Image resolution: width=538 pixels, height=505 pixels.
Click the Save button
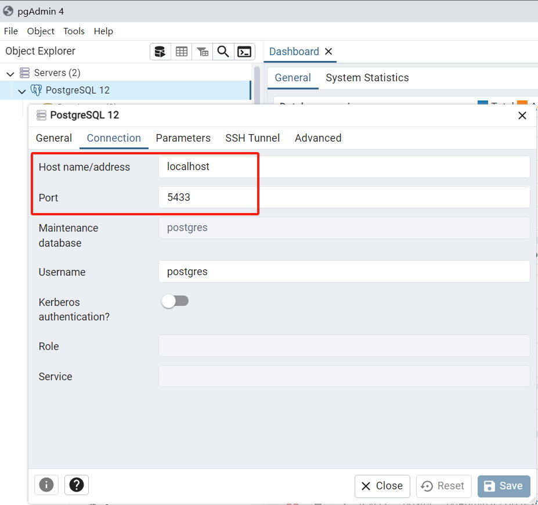(x=504, y=486)
